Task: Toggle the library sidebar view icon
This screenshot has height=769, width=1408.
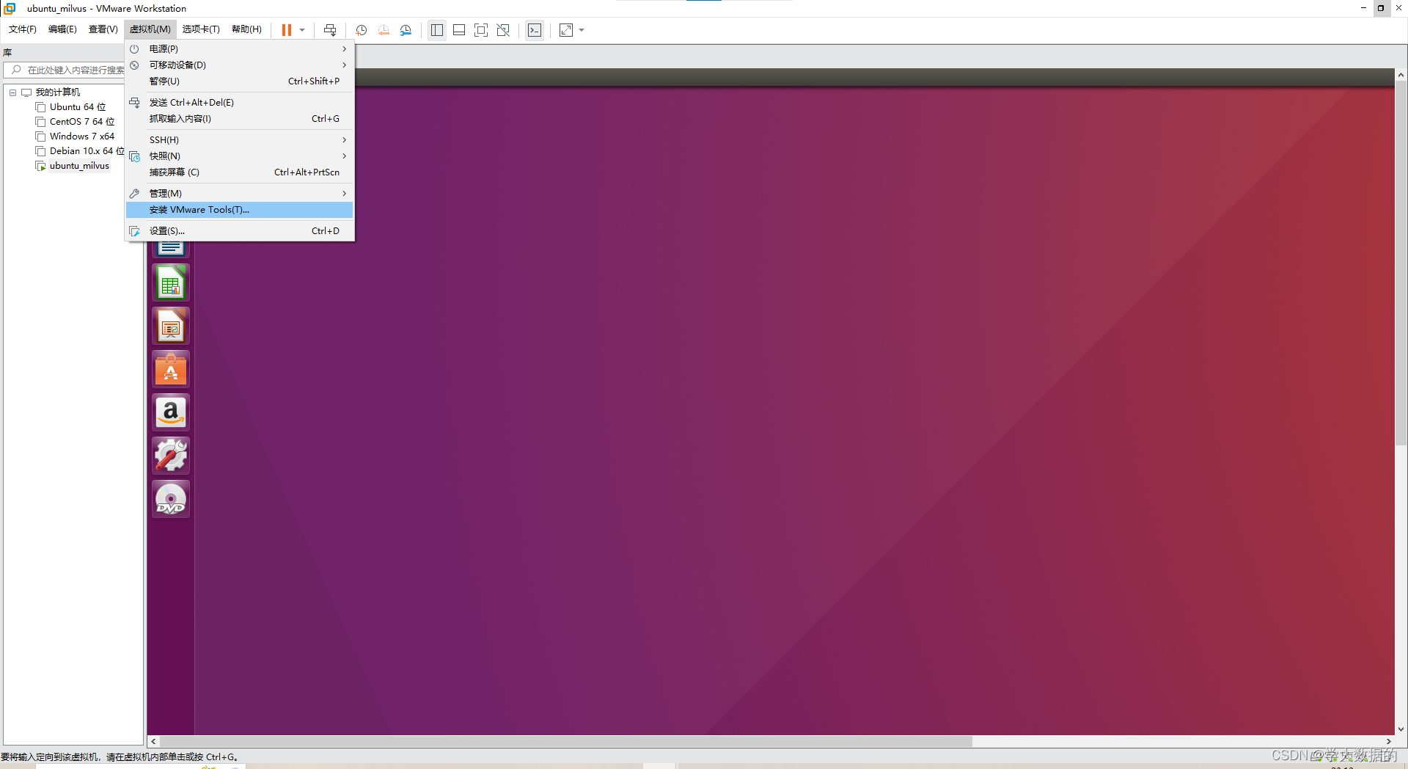Action: 437,30
